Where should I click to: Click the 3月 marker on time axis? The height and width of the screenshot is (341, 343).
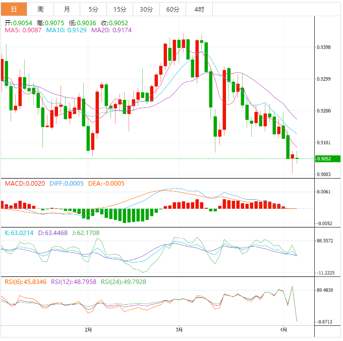179,330
